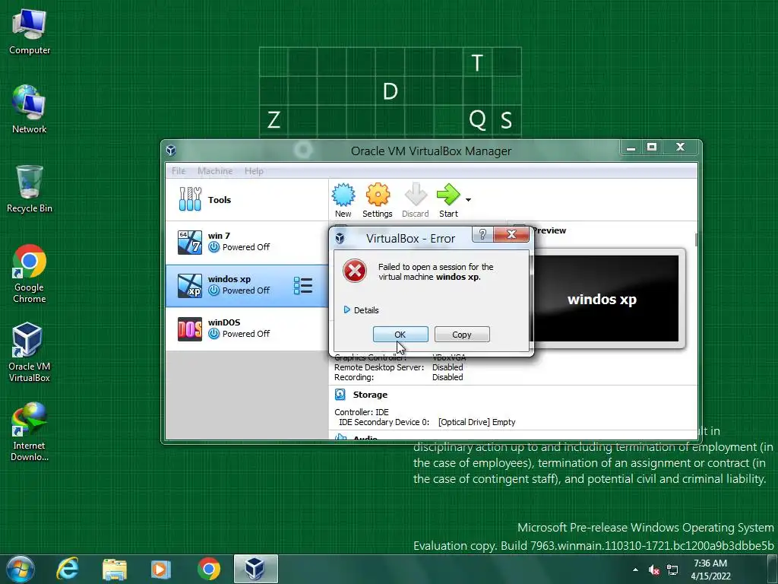
Task: Show hidden system tray icons
Action: pos(636,570)
